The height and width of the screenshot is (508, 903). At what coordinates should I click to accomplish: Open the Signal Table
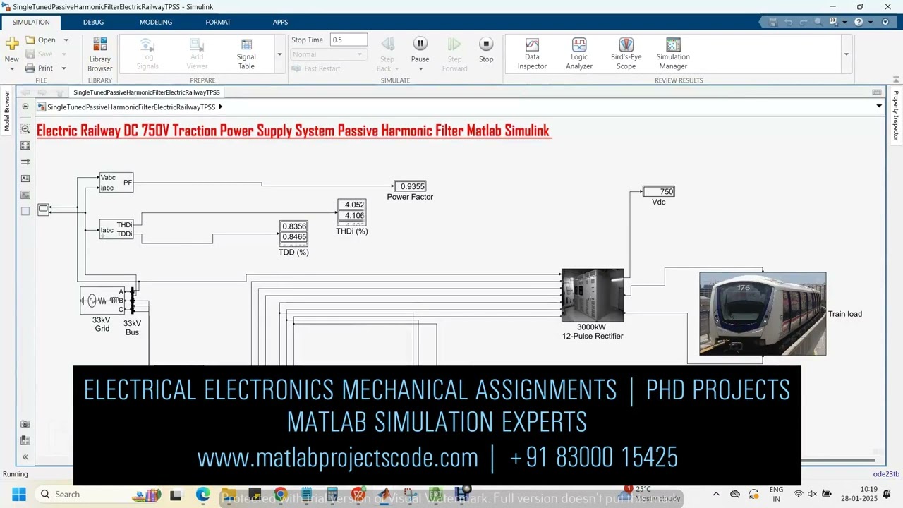point(246,55)
